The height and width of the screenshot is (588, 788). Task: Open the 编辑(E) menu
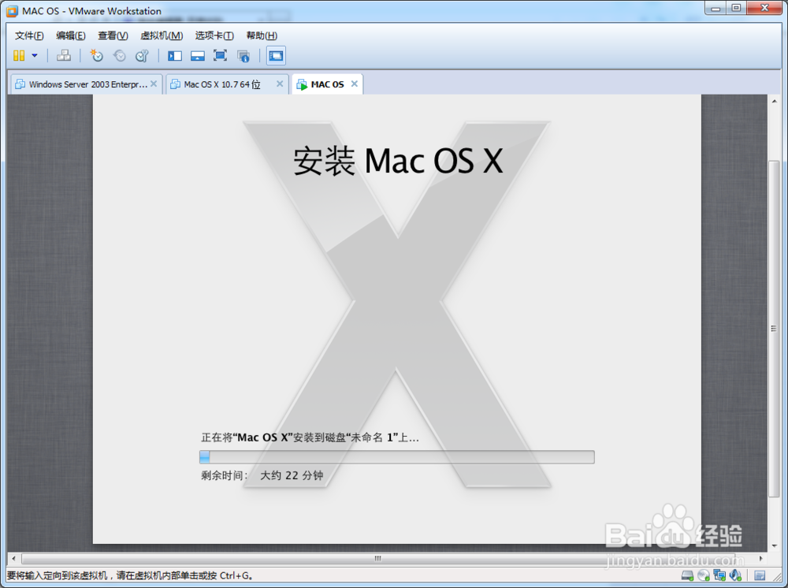(71, 35)
